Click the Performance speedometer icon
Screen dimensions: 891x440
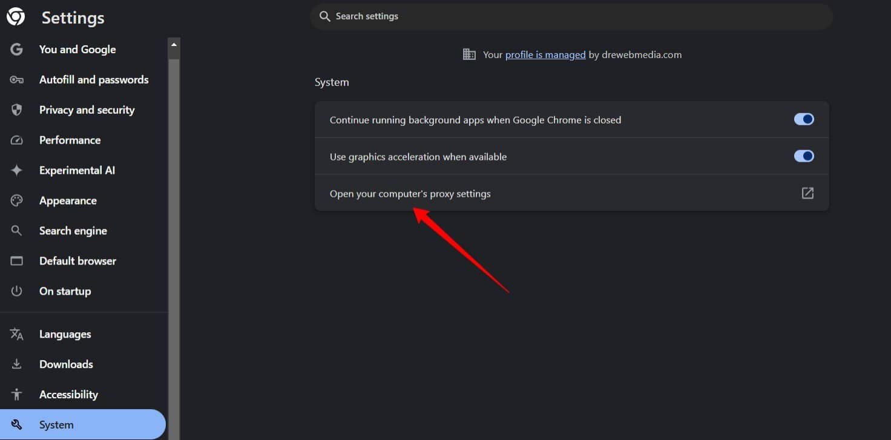pyautogui.click(x=16, y=140)
